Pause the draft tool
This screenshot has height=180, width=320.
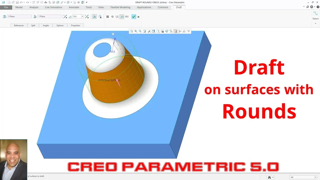click(107, 17)
